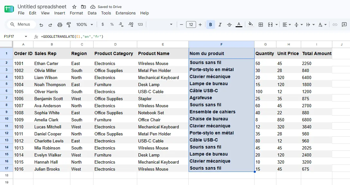Click the cloud Saved to Drive status

point(106,7)
